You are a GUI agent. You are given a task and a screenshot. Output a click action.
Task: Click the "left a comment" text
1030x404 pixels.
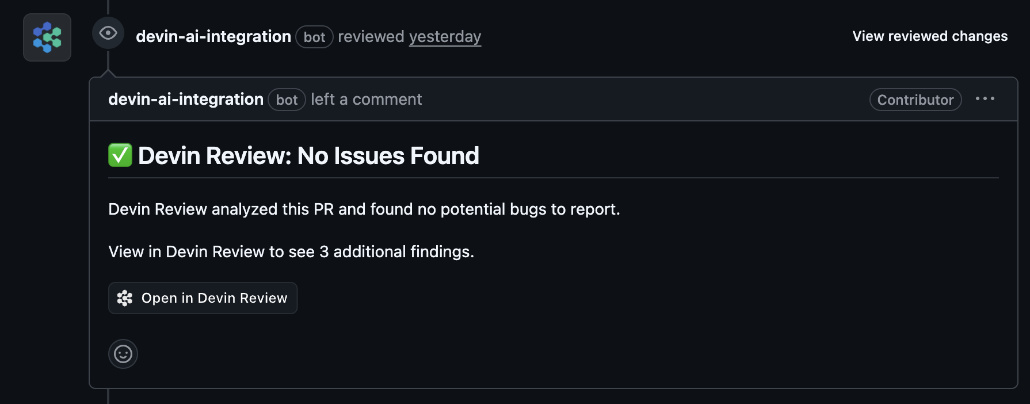click(366, 100)
